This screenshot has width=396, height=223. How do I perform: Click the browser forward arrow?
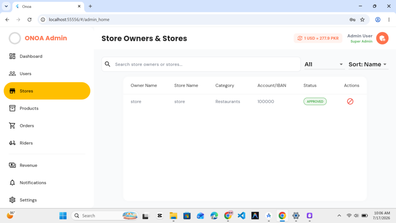(18, 19)
